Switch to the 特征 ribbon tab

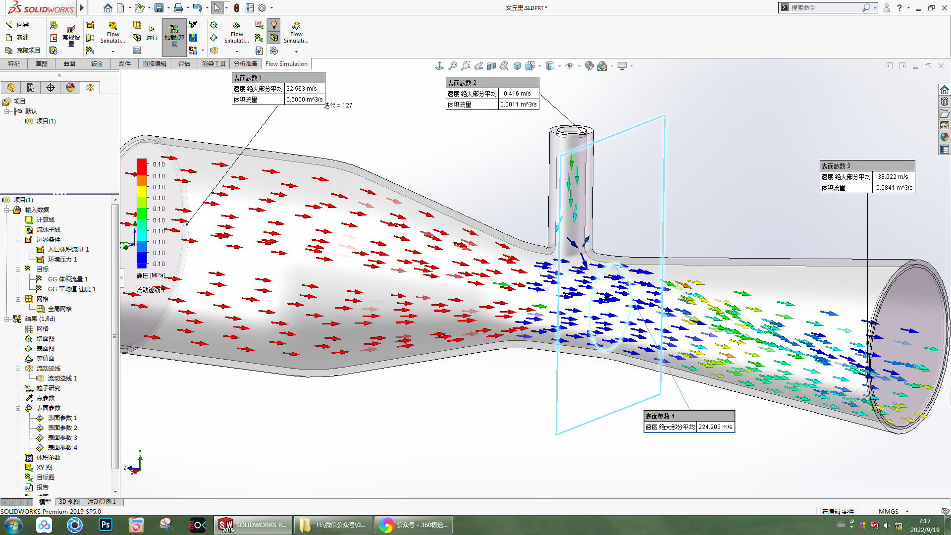coord(14,63)
